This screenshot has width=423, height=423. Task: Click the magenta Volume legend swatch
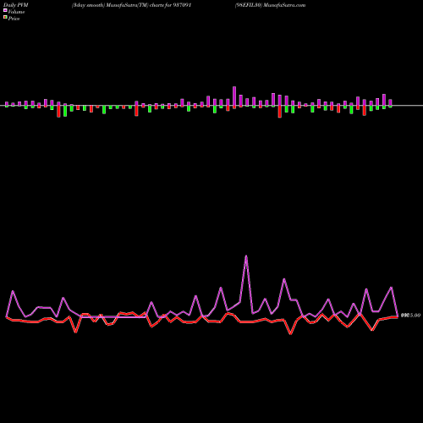pos(5,10)
